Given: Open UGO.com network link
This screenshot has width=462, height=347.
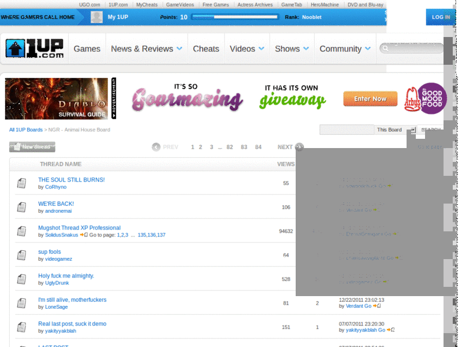Looking at the screenshot, I should coord(90,5).
